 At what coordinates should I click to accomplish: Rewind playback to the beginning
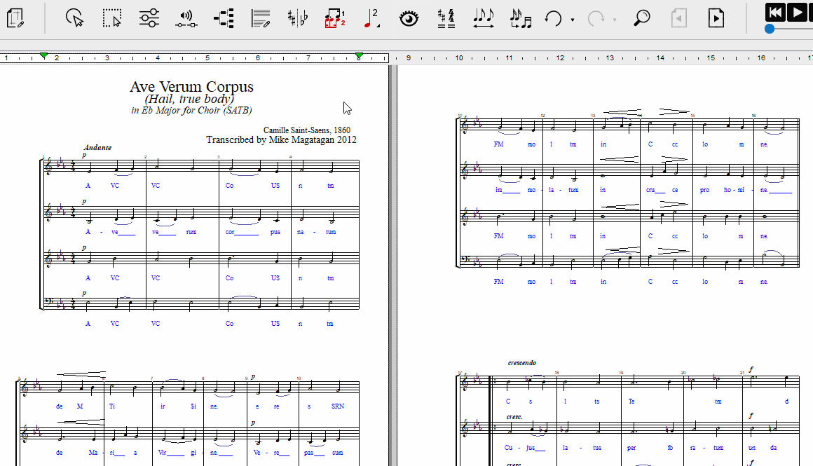click(x=775, y=12)
